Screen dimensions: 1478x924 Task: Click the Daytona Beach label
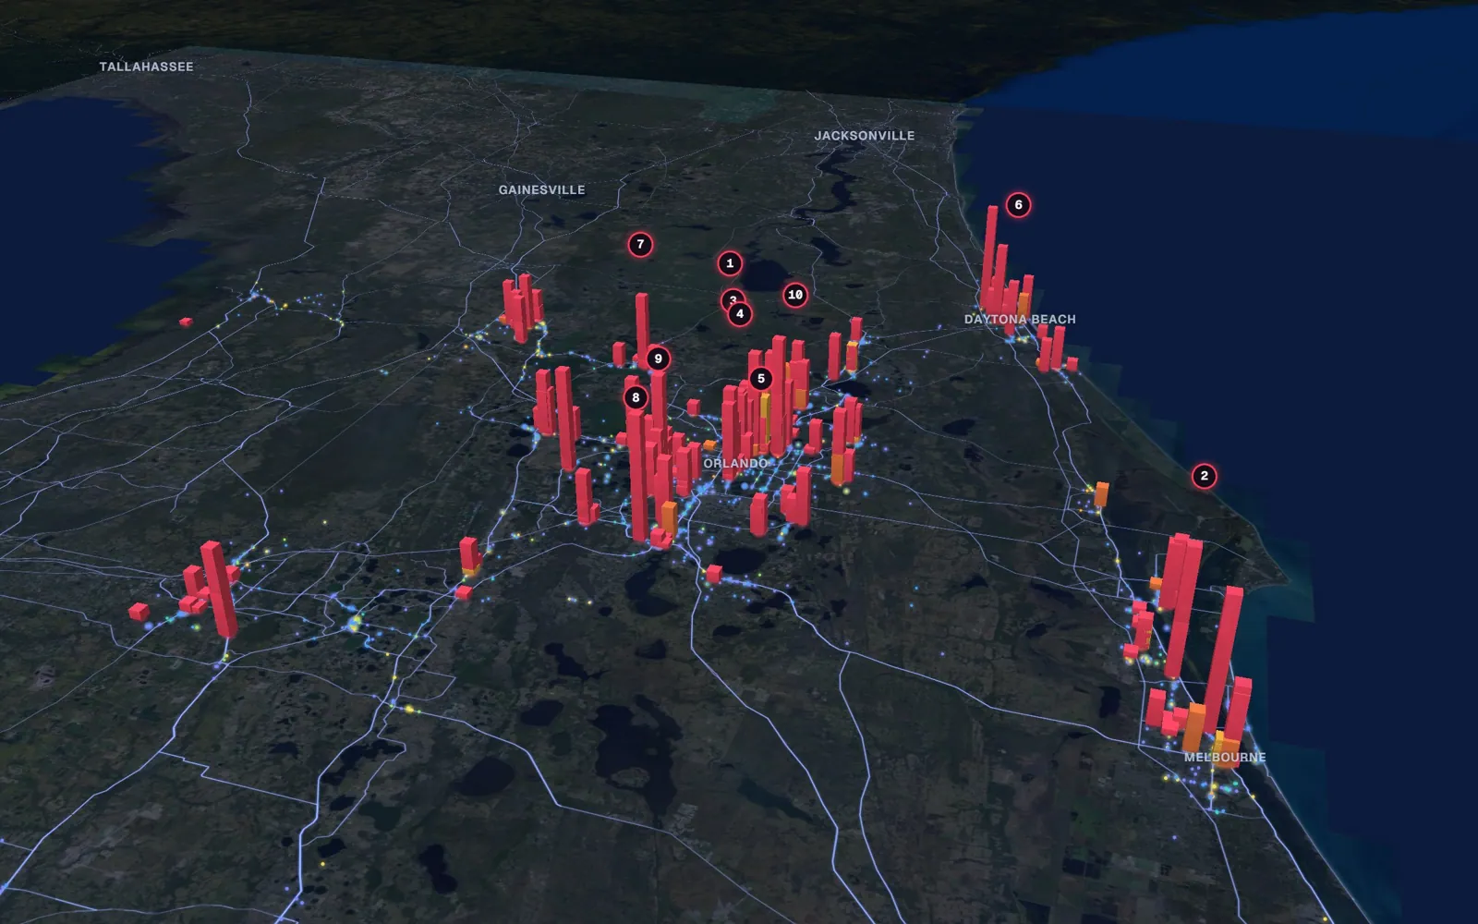[1020, 319]
